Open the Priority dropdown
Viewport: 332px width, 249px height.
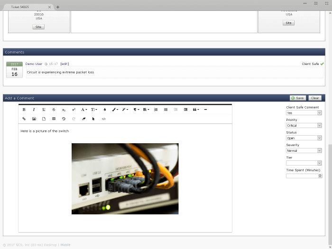(304, 126)
